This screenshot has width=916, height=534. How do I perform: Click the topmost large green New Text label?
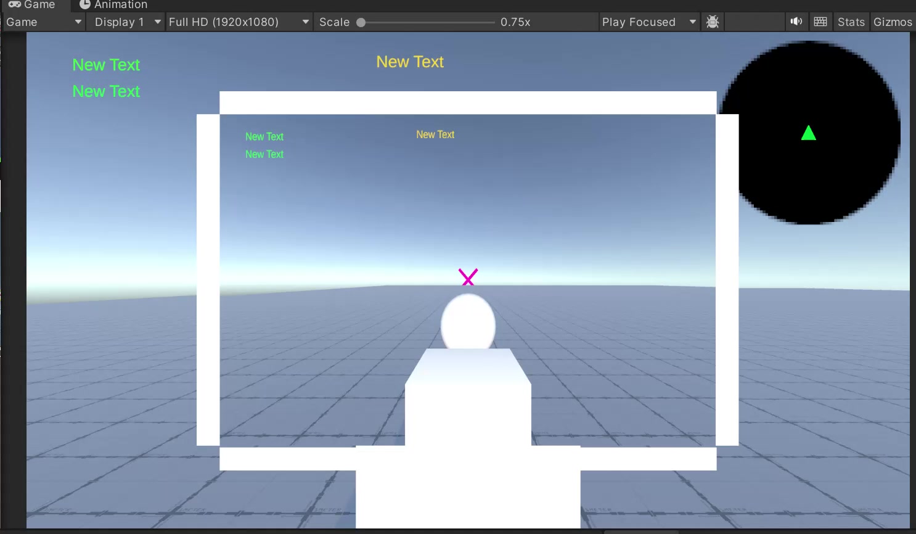106,65
